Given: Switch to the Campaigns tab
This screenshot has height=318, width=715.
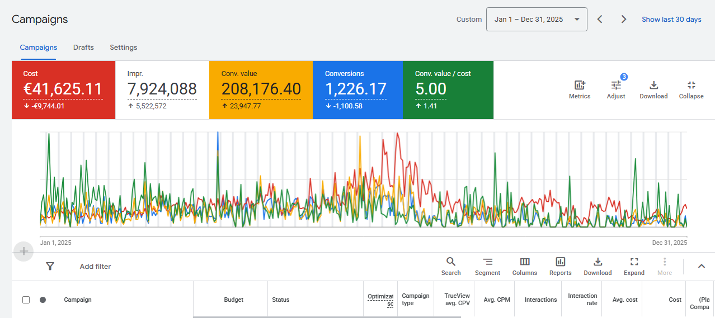Looking at the screenshot, I should pyautogui.click(x=38, y=48).
